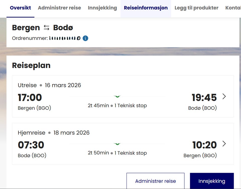Switch to the Administrer reise tab
Viewport: 241px width, 189px height.
pyautogui.click(x=59, y=8)
